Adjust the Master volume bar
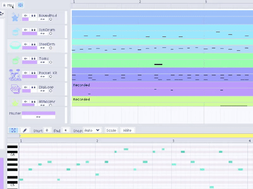The height and width of the screenshot is (189, 253). 38,113
